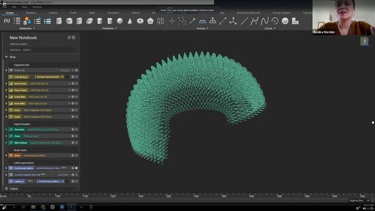This screenshot has height=211, width=375.
Task: Switch to the Modeling ribbon tab
Action: pyautogui.click(x=31, y=13)
